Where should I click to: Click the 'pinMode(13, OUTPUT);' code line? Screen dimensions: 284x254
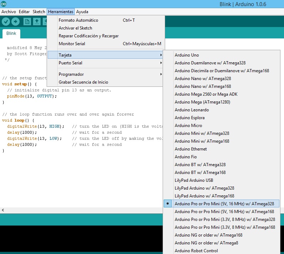pyautogui.click(x=32, y=96)
